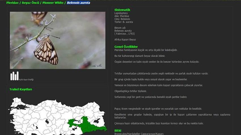Click the text 'Lepidoptera'
This screenshot has width=241, height=135.
click(x=121, y=13)
